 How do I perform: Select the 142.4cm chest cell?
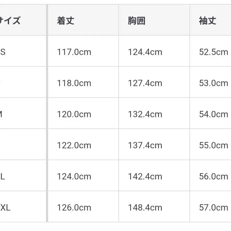click(x=145, y=176)
